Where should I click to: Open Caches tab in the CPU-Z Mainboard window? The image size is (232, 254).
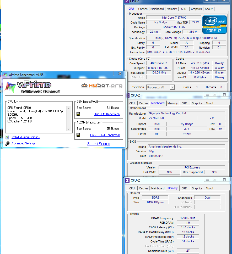click(144, 103)
